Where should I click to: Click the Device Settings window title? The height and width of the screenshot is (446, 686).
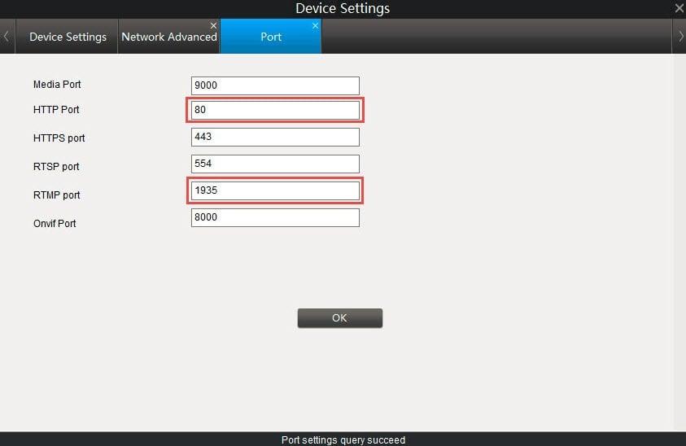click(x=343, y=8)
